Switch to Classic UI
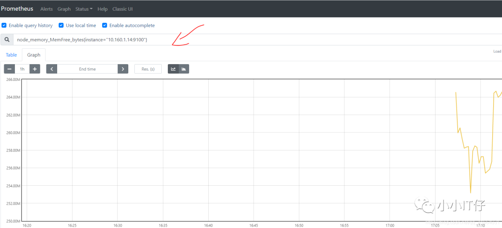The height and width of the screenshot is (228, 502). [123, 9]
